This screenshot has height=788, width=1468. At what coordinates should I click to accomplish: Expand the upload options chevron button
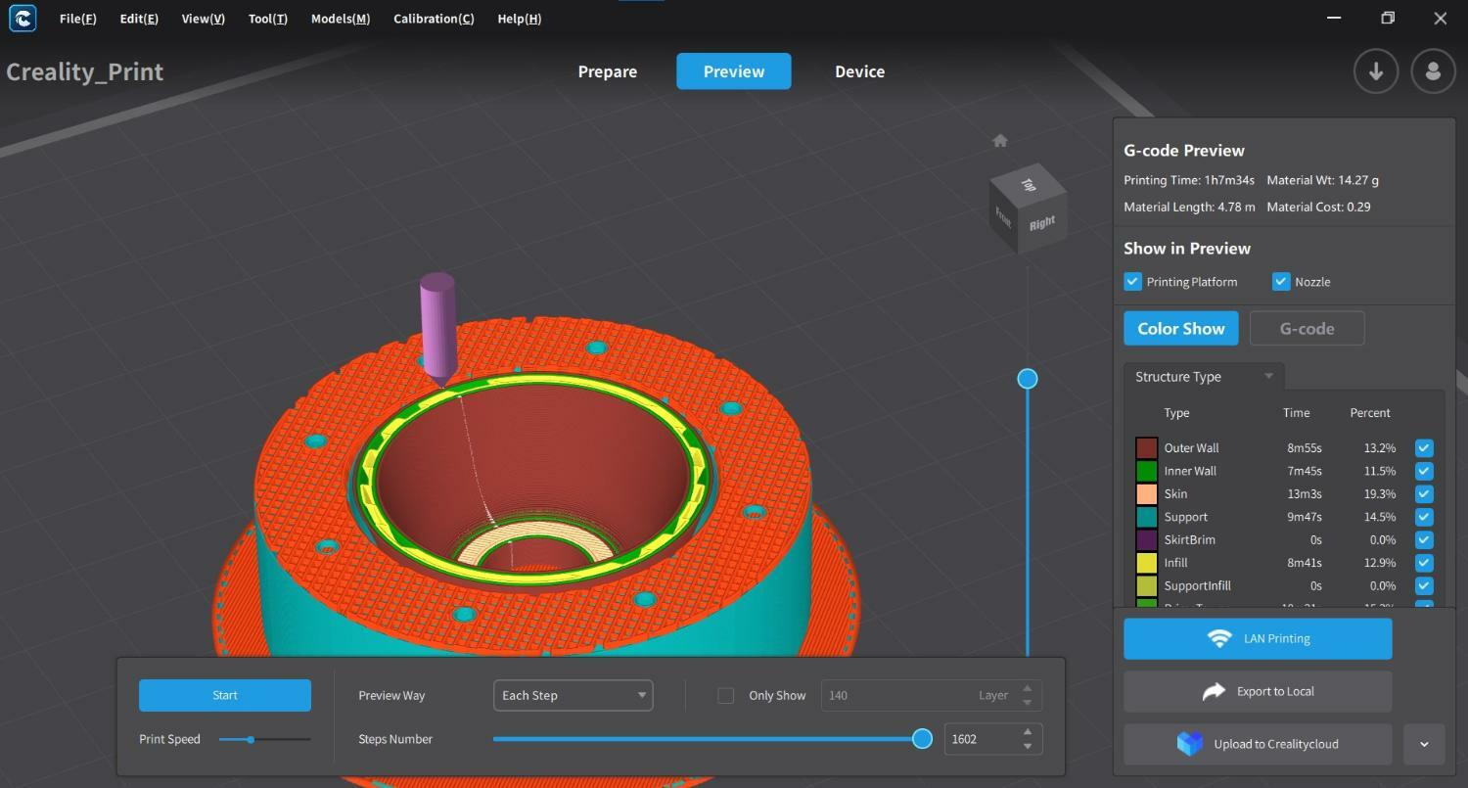pyautogui.click(x=1423, y=744)
